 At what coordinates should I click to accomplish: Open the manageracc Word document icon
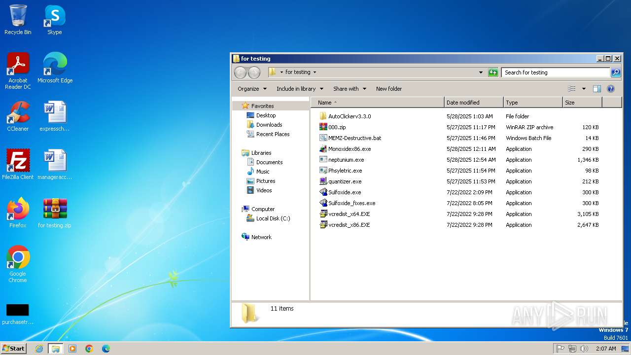pos(55,165)
